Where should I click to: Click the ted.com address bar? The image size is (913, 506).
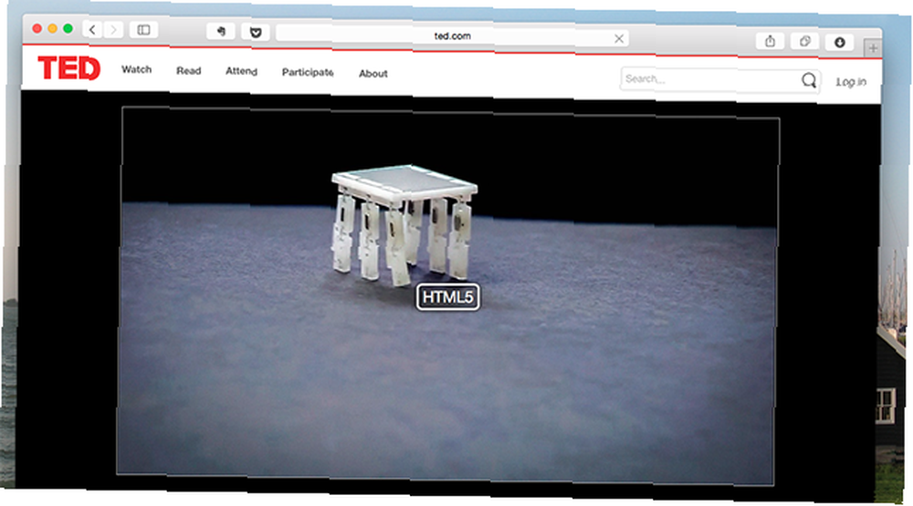453,36
